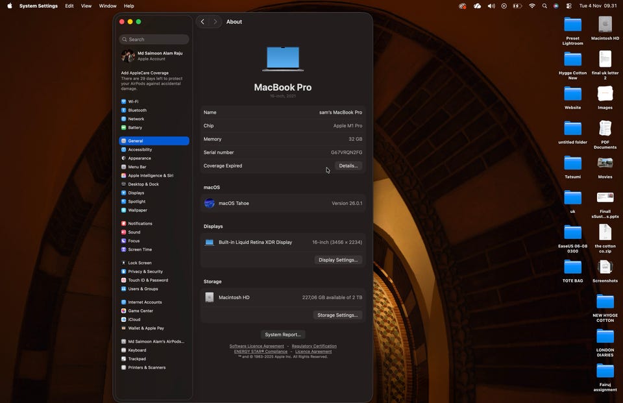Open Control Centre from menu bar
This screenshot has width=623, height=403.
pyautogui.click(x=568, y=6)
